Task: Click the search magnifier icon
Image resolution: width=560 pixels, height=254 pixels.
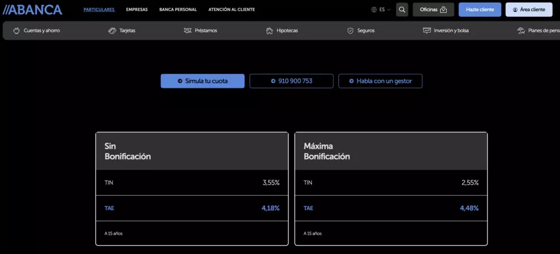Action: click(402, 10)
